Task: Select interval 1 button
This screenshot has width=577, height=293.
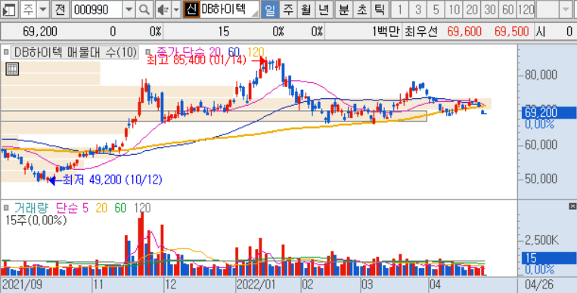Action: point(399,10)
